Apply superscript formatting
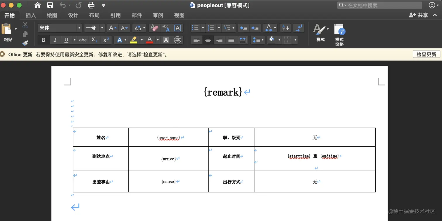The height and width of the screenshot is (221, 442). click(x=106, y=40)
